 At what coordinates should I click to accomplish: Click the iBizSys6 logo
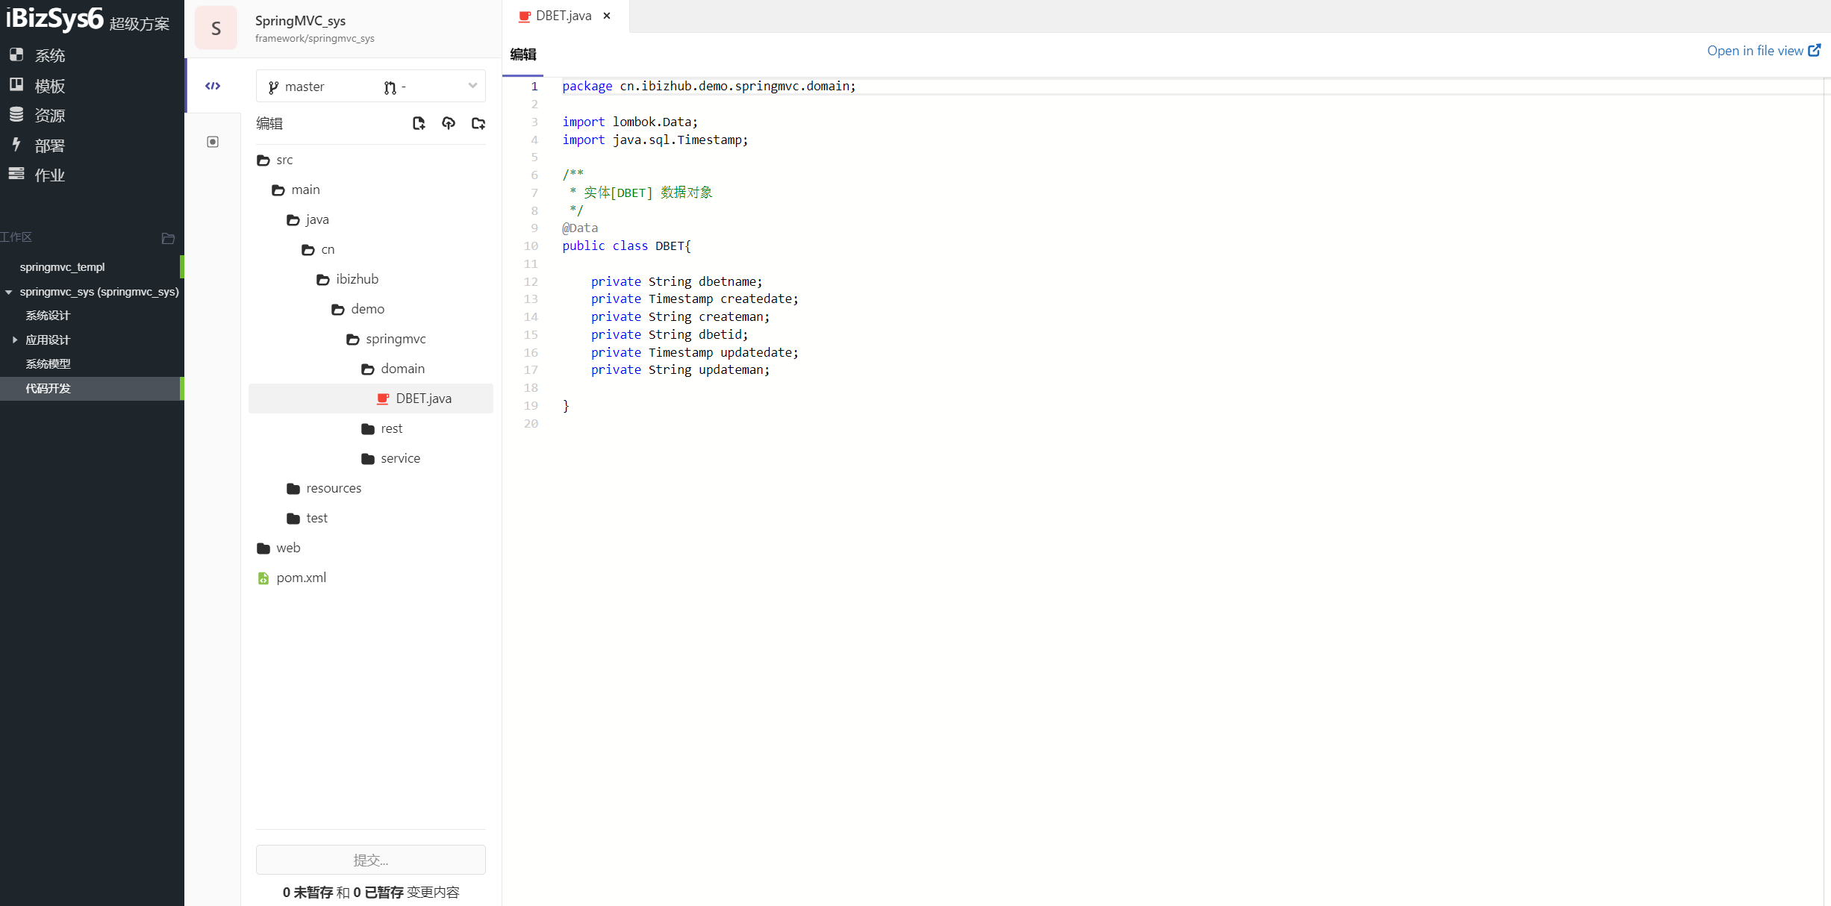54,19
